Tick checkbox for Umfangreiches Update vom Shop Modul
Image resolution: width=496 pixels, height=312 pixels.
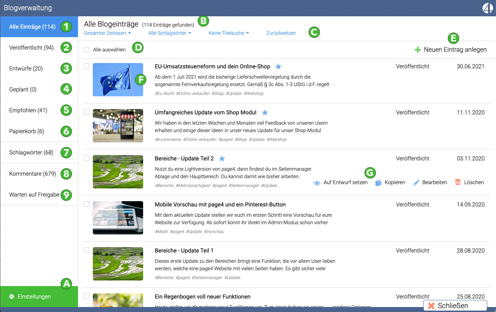86,112
